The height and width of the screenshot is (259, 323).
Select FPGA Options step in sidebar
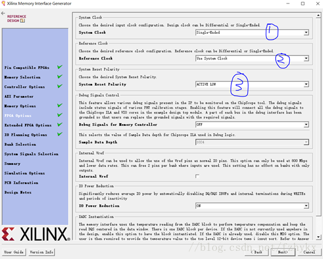17,116
